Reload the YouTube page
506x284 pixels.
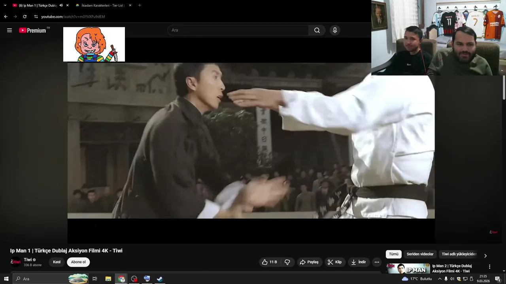point(25,17)
